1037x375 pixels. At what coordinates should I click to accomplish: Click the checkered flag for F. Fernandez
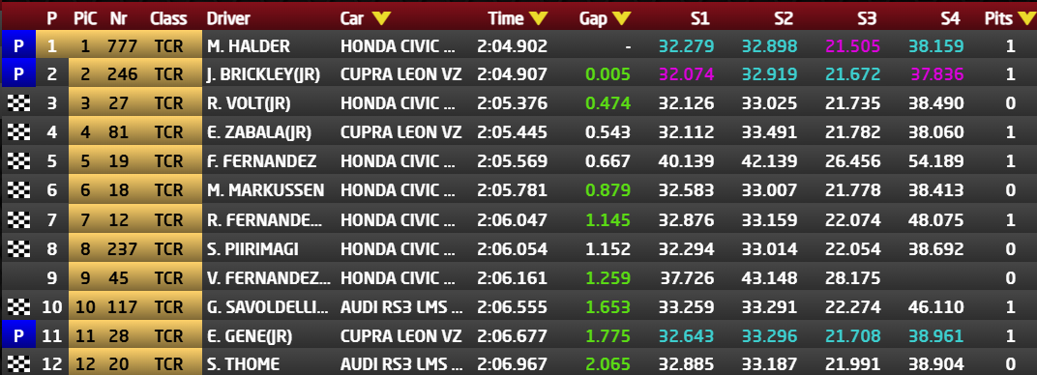[x=18, y=161]
